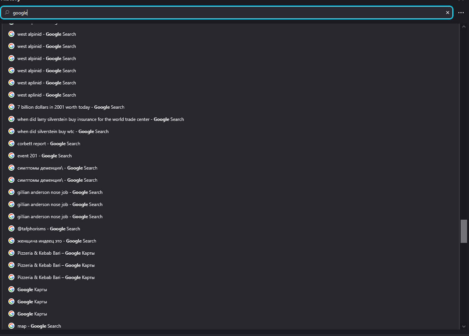Click the scrollbar down arrow
Image resolution: width=469 pixels, height=336 pixels.
464,326
